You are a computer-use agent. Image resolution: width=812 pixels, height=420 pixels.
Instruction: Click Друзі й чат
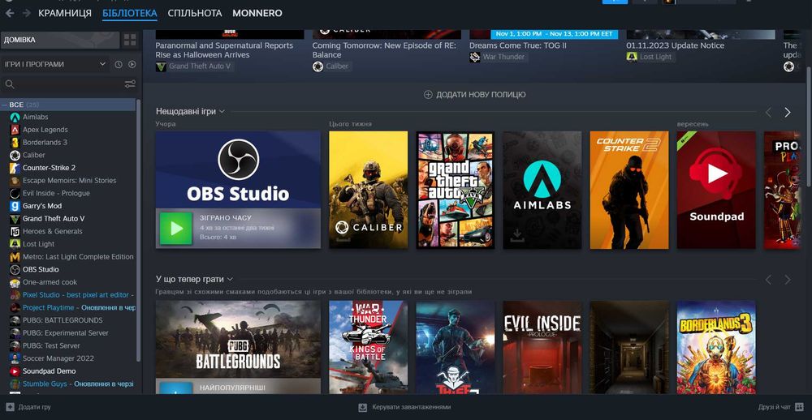[x=774, y=407]
